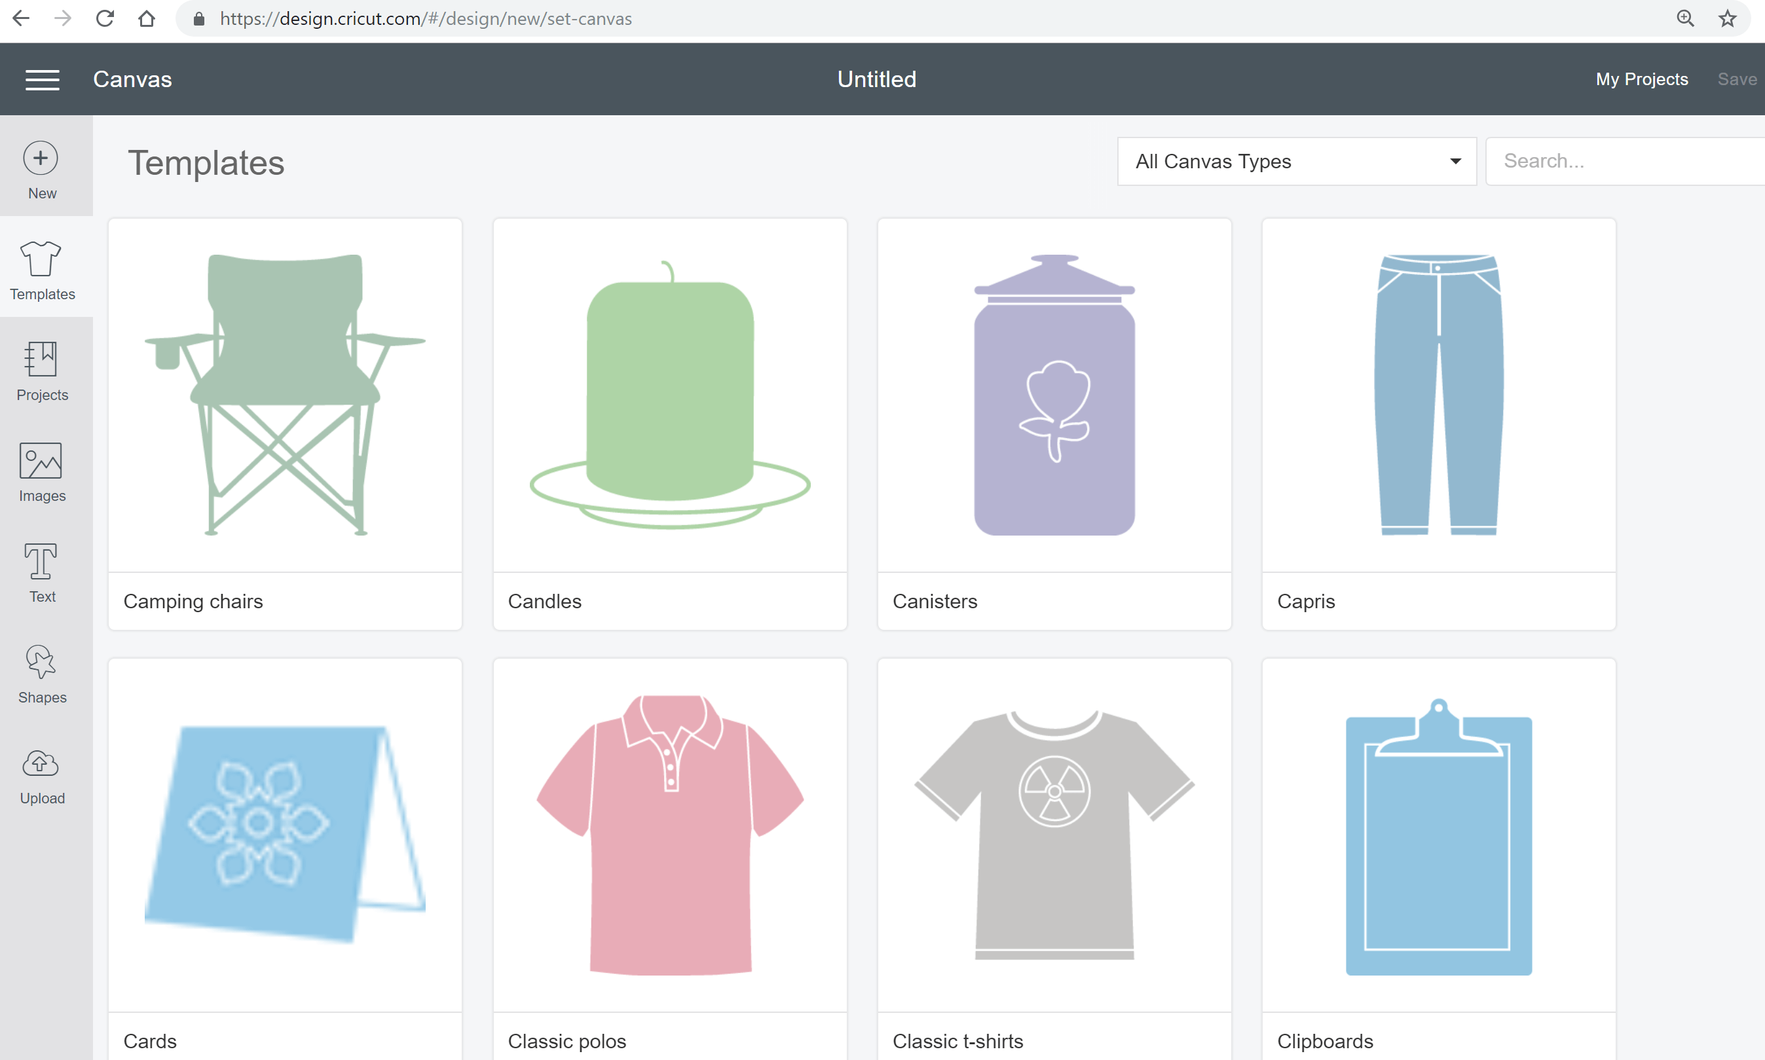
Task: Click the Save button
Action: click(x=1737, y=79)
